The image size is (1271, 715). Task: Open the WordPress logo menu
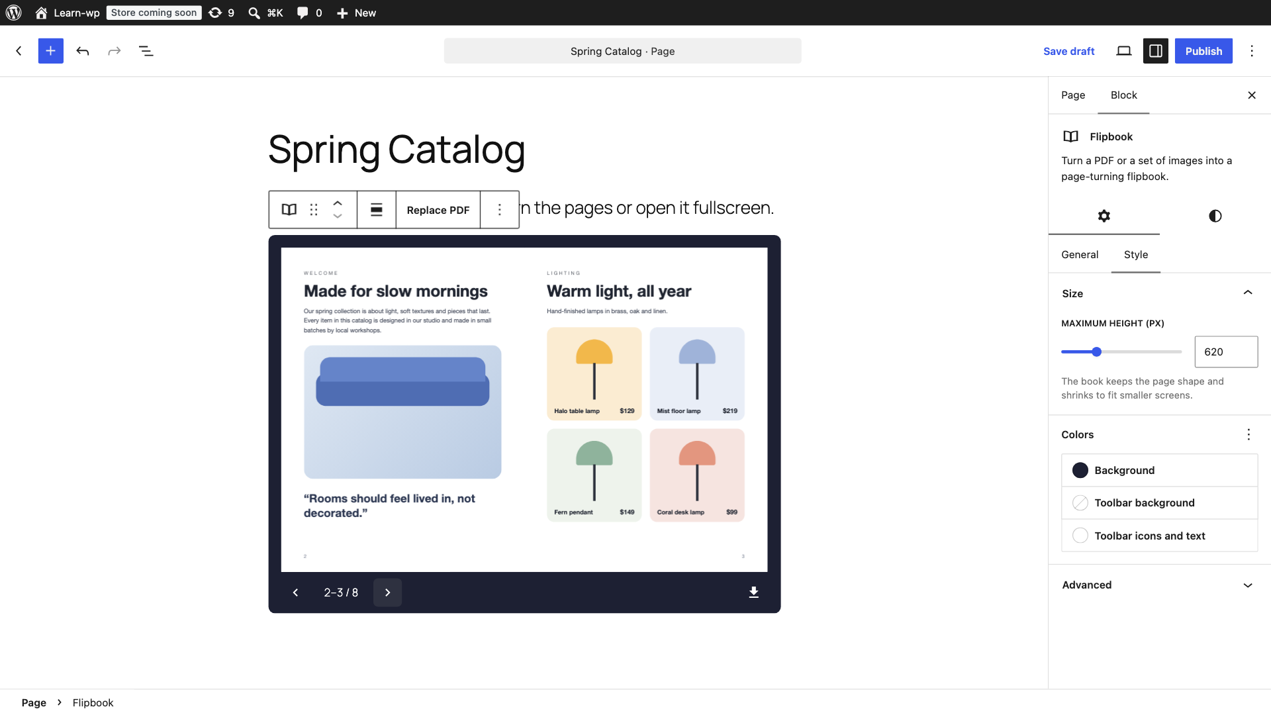14,13
